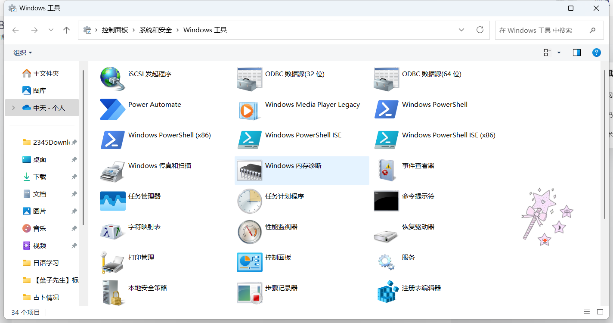Select the 恢复驱动器 drive icon
This screenshot has height=323, width=613.
[x=386, y=235]
